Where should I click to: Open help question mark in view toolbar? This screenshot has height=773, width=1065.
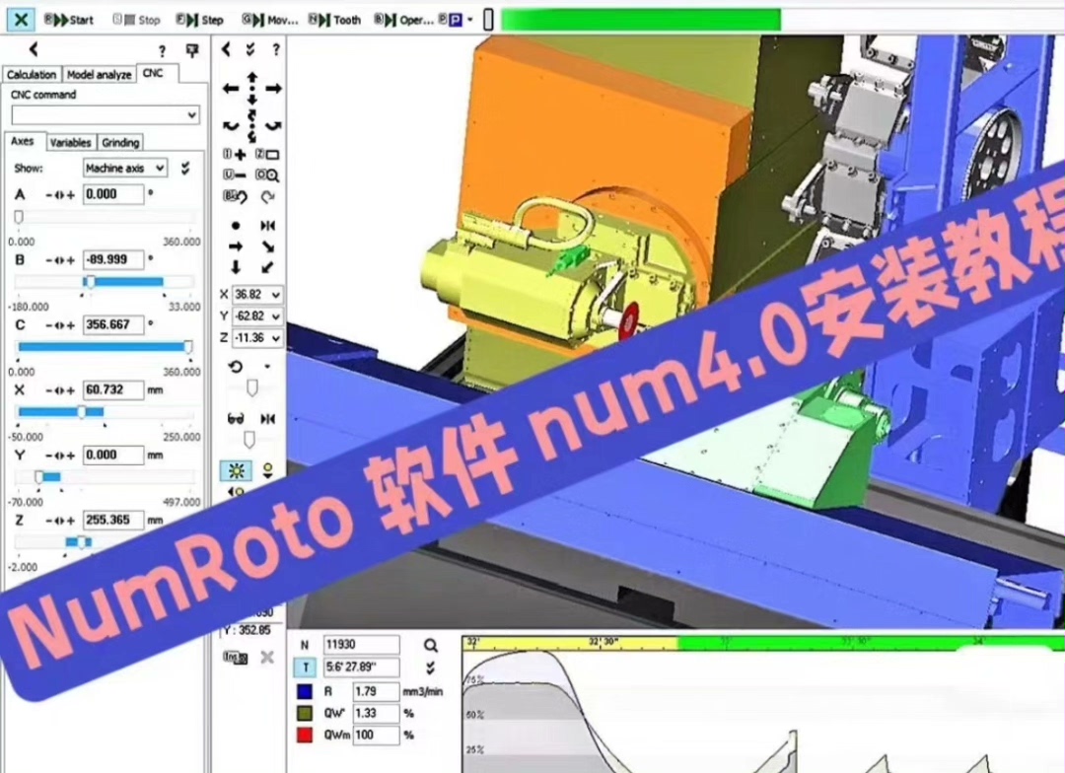pyautogui.click(x=275, y=49)
